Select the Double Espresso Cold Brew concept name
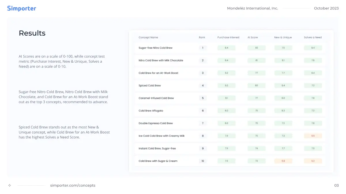Image resolution: width=346 pixels, height=194 pixels. 156,123
